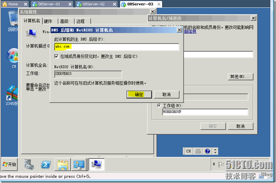The height and width of the screenshot is (183, 276).
Task: Open the 计算机名 tab in System Properties
Action: coord(32,21)
